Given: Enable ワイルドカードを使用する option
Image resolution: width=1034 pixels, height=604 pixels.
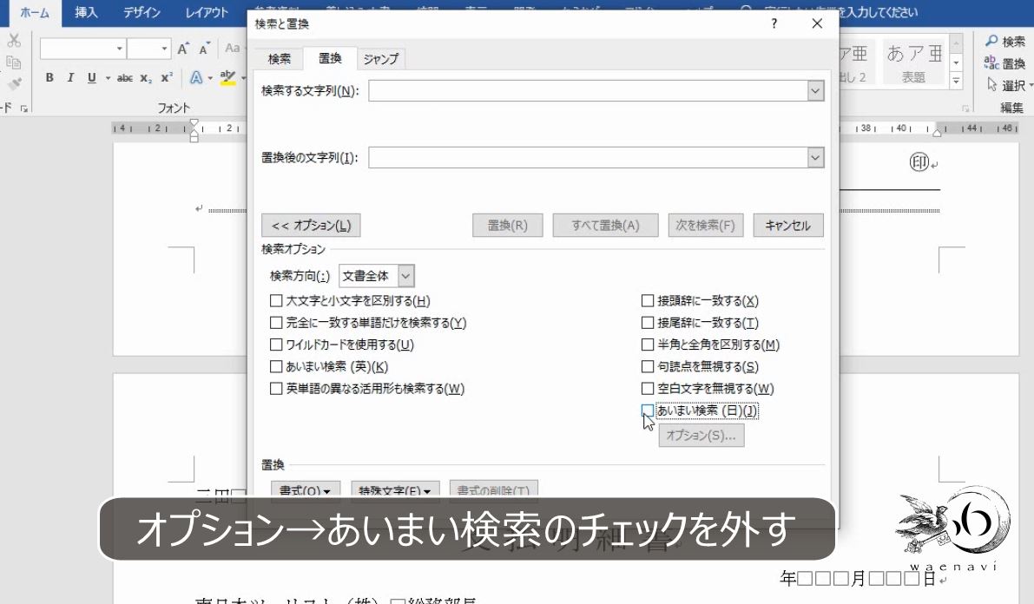Looking at the screenshot, I should pyautogui.click(x=277, y=344).
